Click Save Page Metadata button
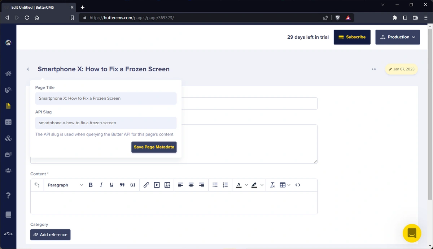433x249 pixels. (x=154, y=147)
